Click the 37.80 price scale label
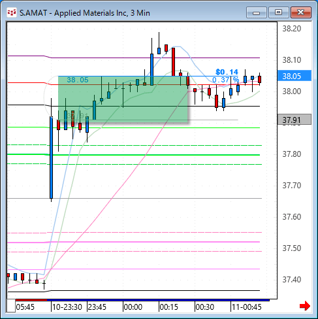This screenshot has height=319, width=318. [x=292, y=154]
